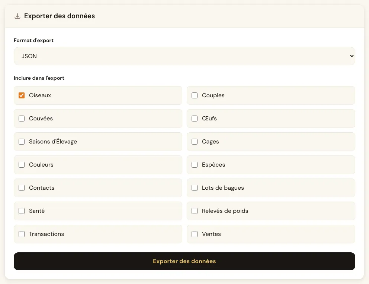This screenshot has height=284, width=369.
Task: Enable the Couples checkbox
Action: (195, 95)
